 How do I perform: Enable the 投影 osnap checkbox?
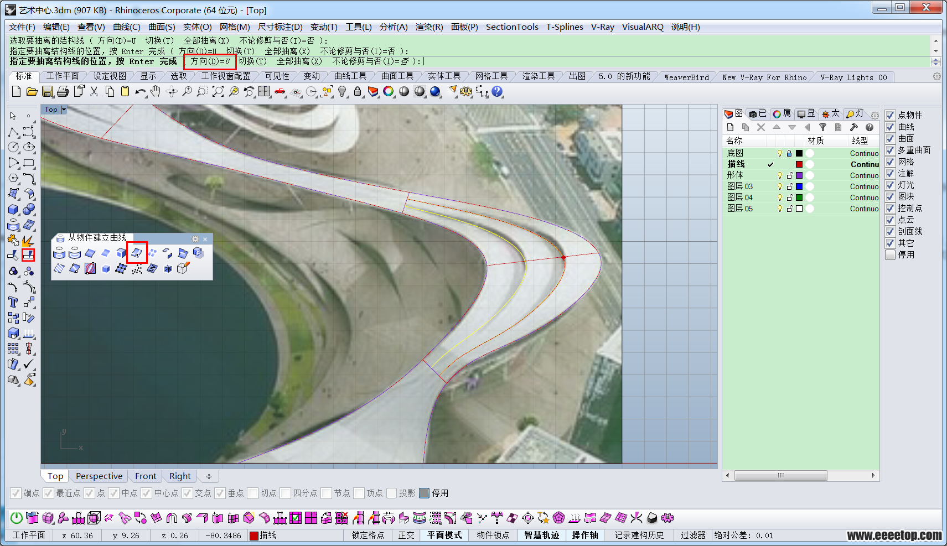392,493
